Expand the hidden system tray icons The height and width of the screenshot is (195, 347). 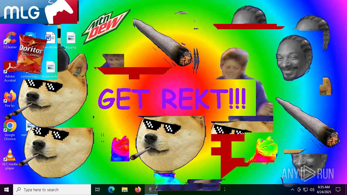292,190
